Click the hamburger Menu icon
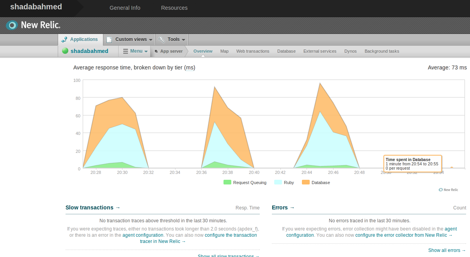470x257 pixels. pos(126,51)
